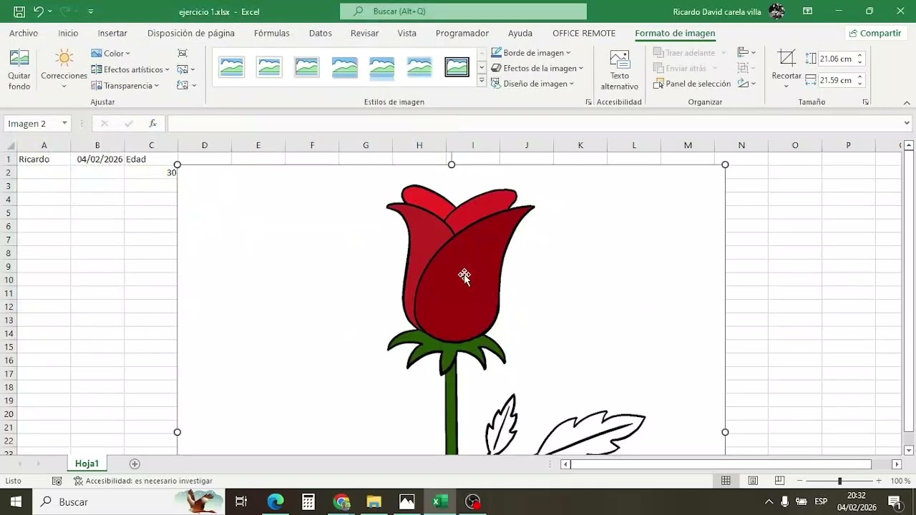
Task: Click the Quitar fondo button
Action: pos(19,70)
